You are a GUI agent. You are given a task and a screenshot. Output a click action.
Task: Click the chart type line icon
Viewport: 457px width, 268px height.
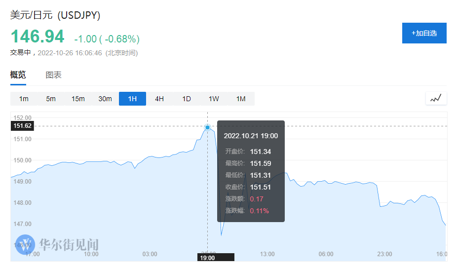point(436,98)
